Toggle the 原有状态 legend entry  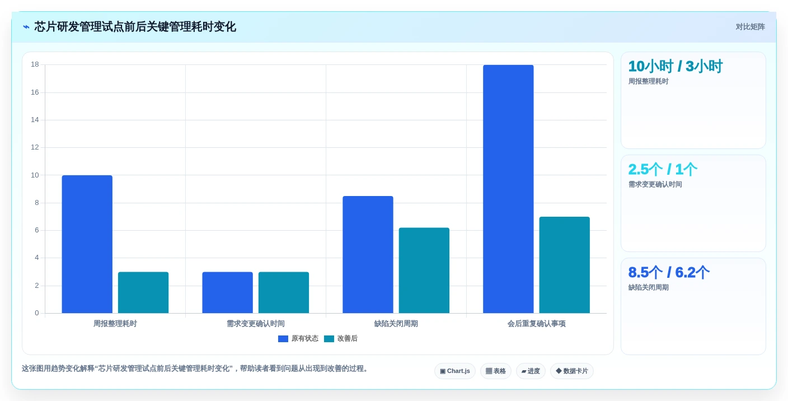(298, 339)
